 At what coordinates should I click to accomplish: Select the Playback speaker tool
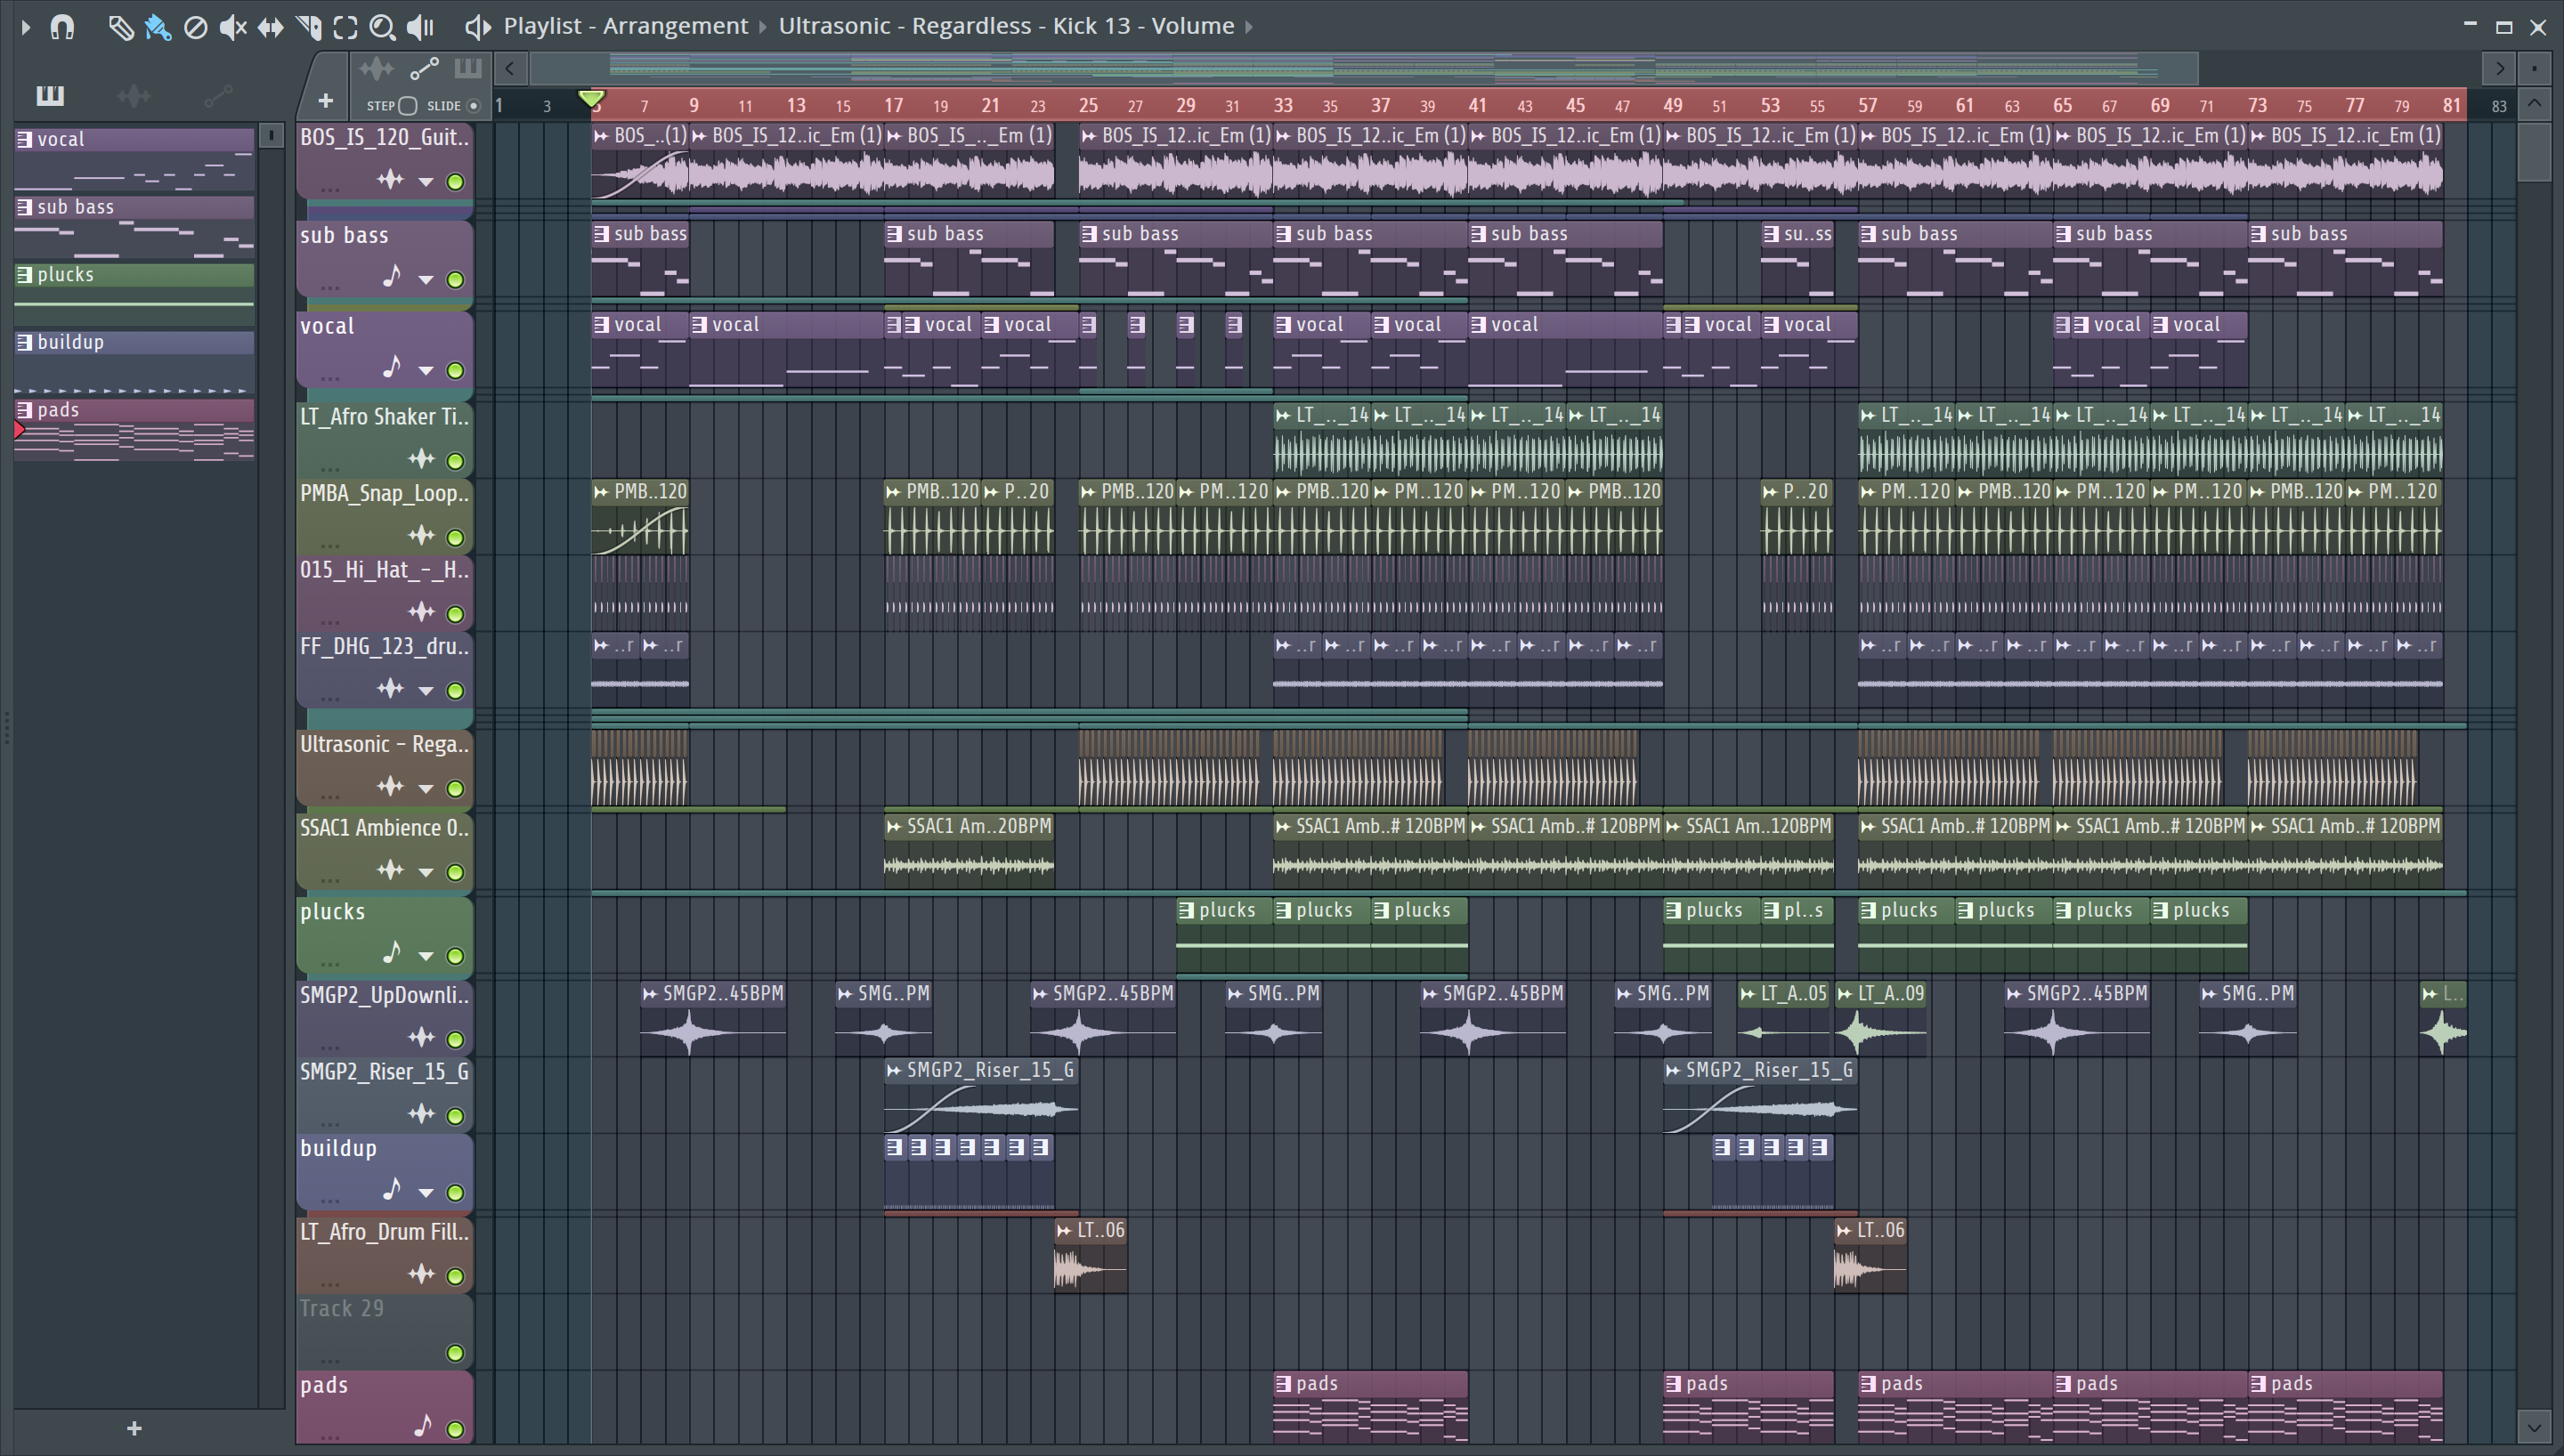click(420, 27)
